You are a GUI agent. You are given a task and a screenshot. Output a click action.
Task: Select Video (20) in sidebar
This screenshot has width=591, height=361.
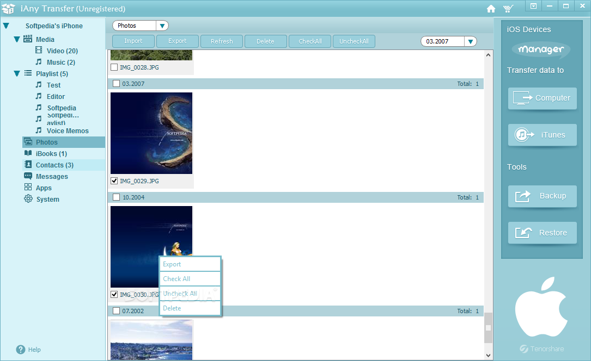(62, 51)
